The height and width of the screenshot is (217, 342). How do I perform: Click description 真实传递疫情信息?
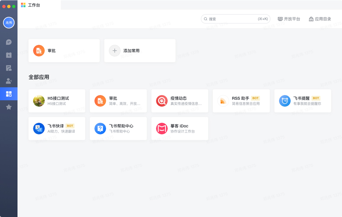(186, 104)
